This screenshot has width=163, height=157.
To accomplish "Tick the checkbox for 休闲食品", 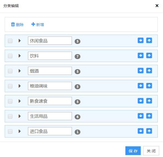I will (10, 41).
